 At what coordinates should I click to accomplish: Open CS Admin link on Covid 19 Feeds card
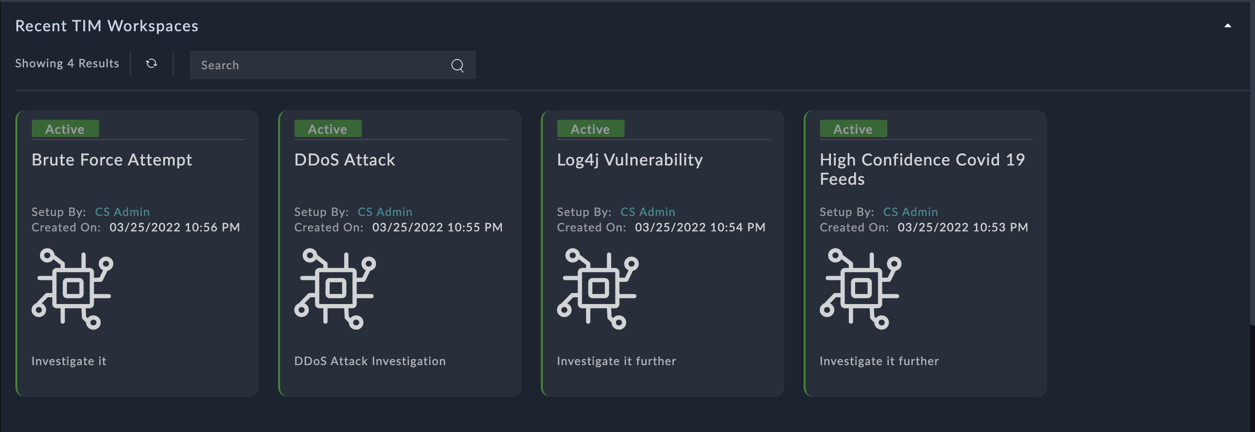910,212
